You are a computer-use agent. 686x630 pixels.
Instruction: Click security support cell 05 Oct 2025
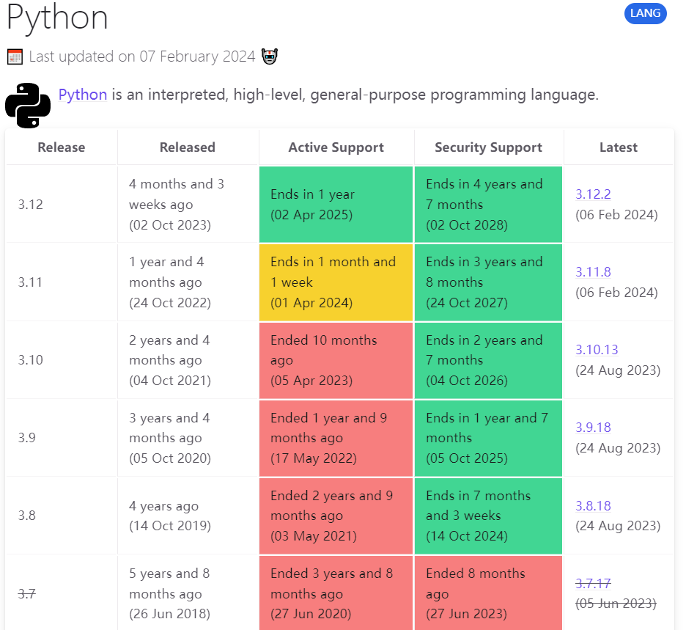[488, 438]
